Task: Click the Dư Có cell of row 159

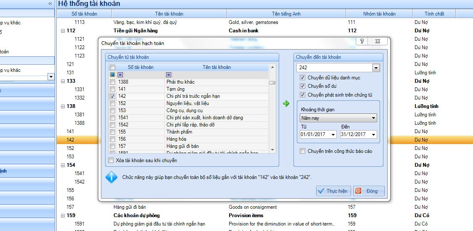Action: point(422,215)
